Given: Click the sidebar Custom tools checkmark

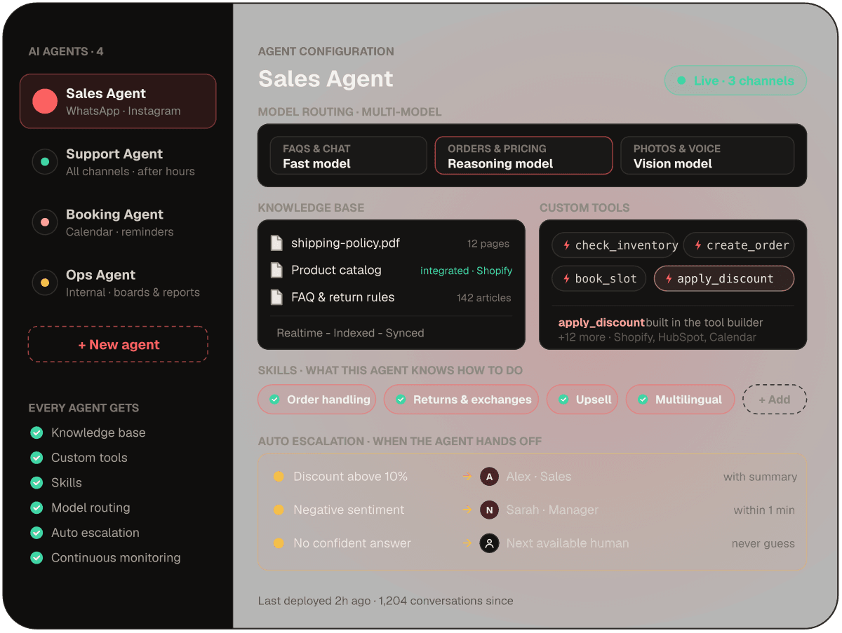Looking at the screenshot, I should point(36,458).
